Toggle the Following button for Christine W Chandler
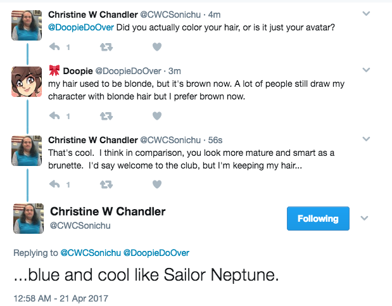 (x=318, y=219)
